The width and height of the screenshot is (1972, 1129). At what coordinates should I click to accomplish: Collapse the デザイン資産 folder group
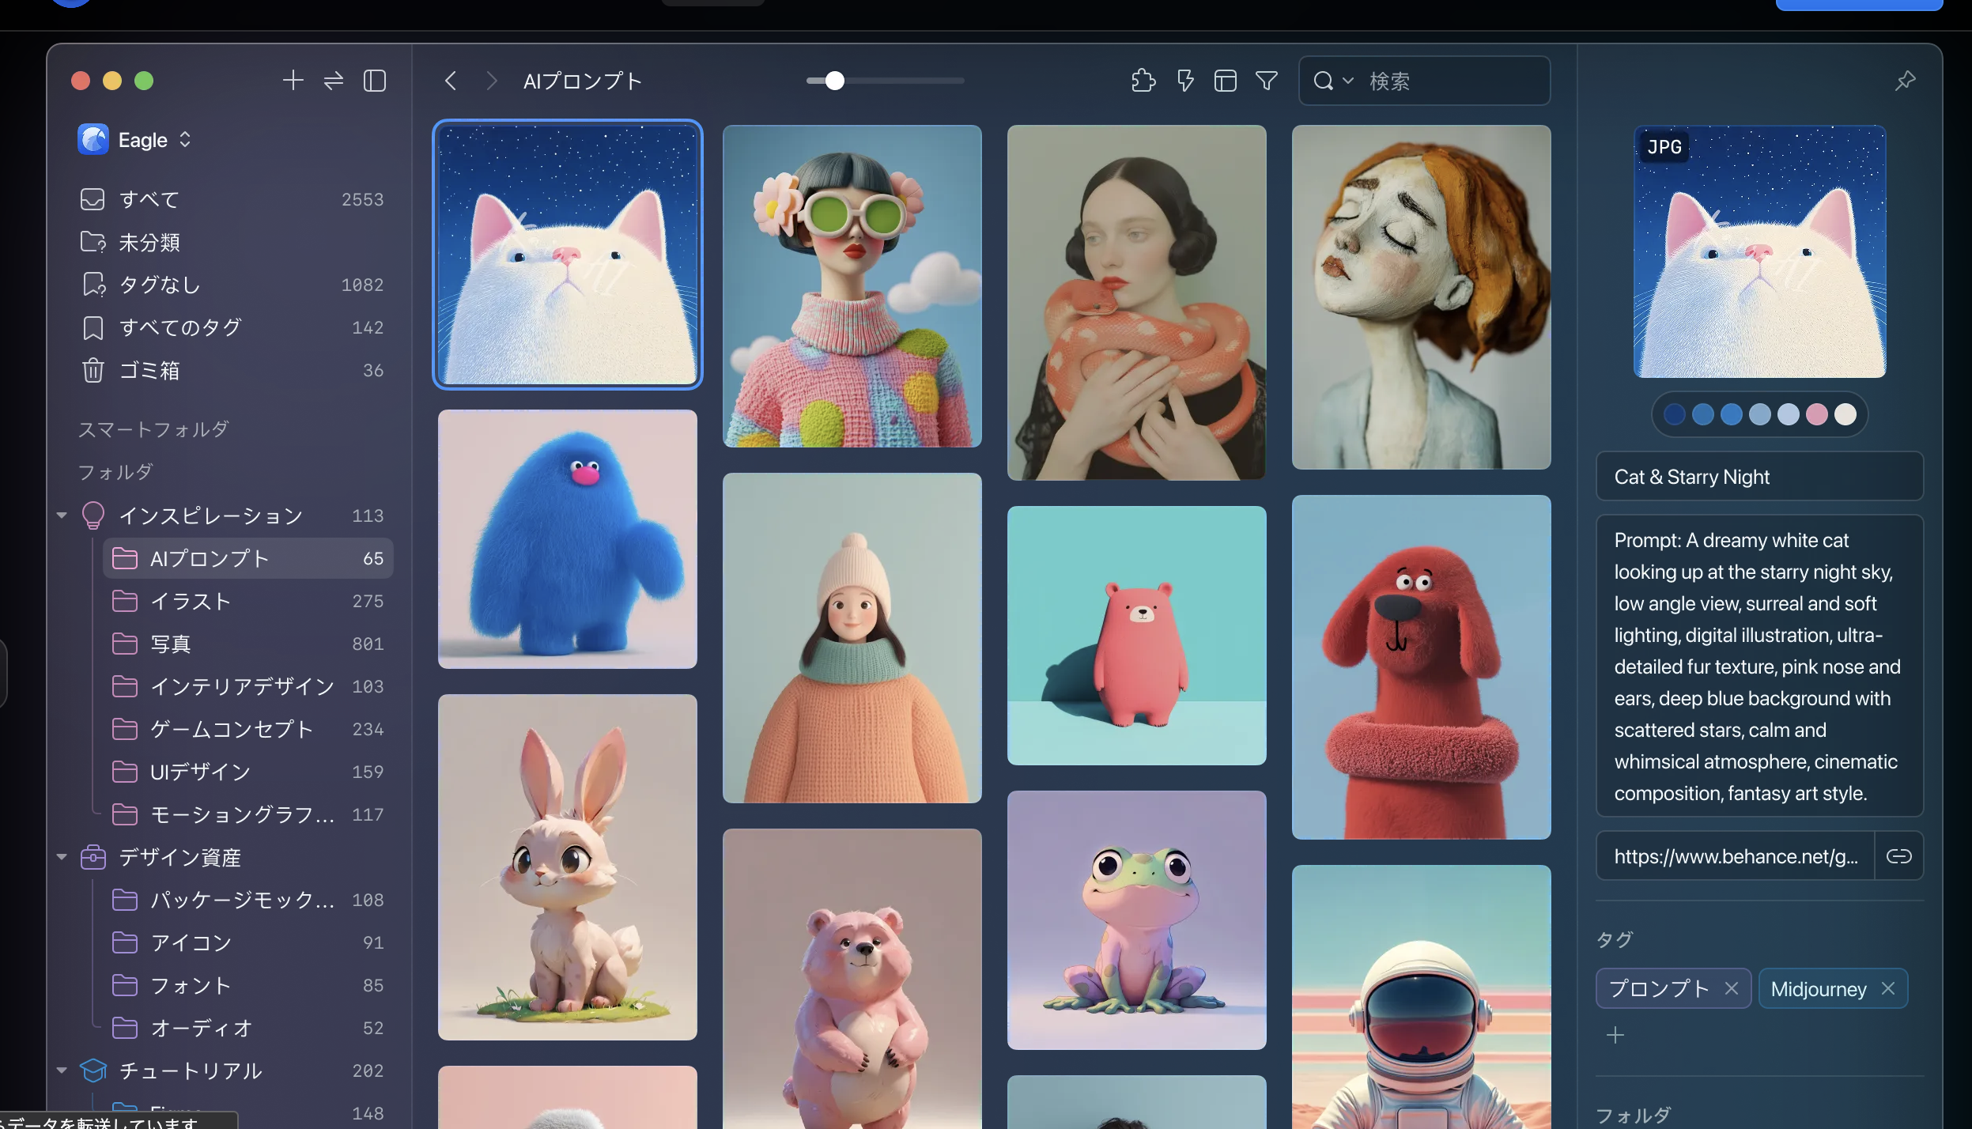click(x=62, y=857)
